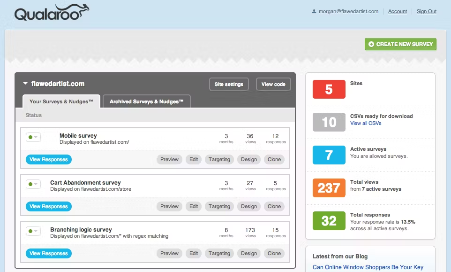Screen dimensions: 451x272
Task: Toggle the Mobile survey status indicator
Action: pyautogui.click(x=33, y=137)
